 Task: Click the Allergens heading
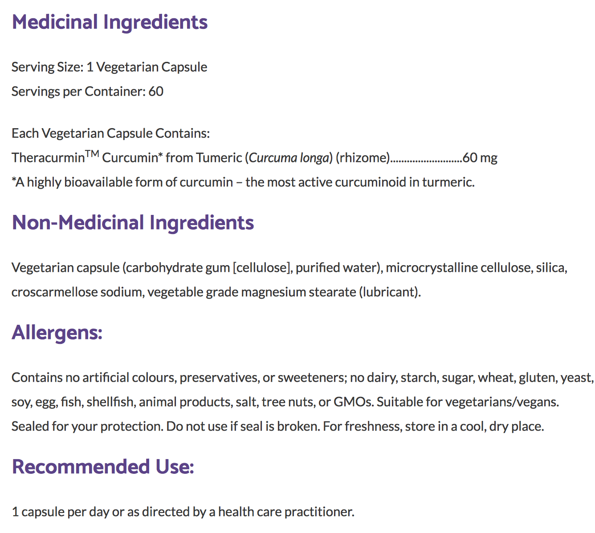point(57,333)
